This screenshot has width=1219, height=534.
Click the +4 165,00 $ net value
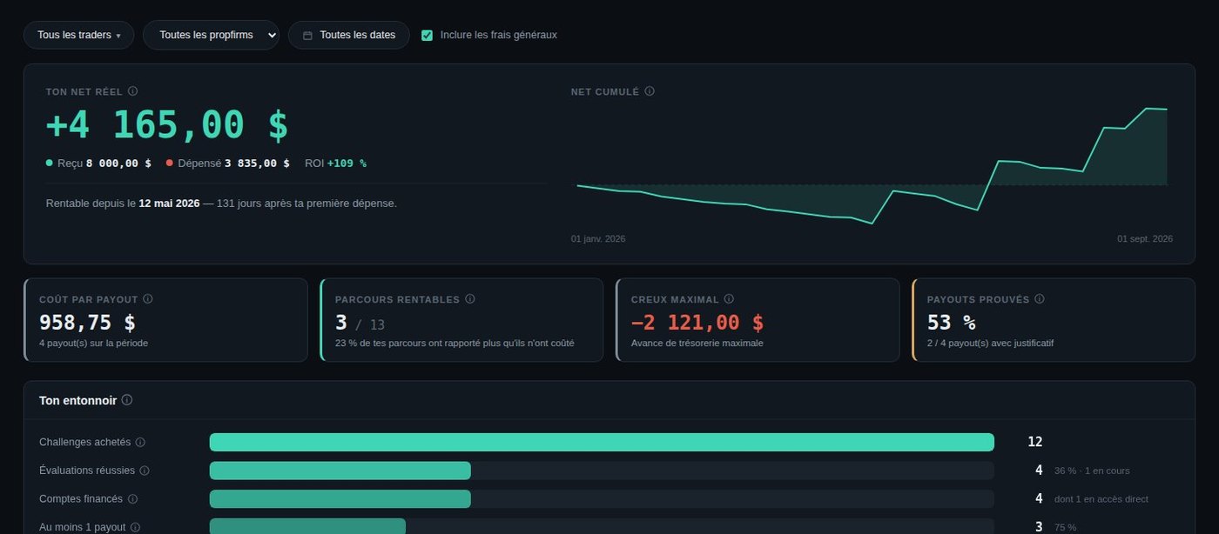pyautogui.click(x=167, y=125)
